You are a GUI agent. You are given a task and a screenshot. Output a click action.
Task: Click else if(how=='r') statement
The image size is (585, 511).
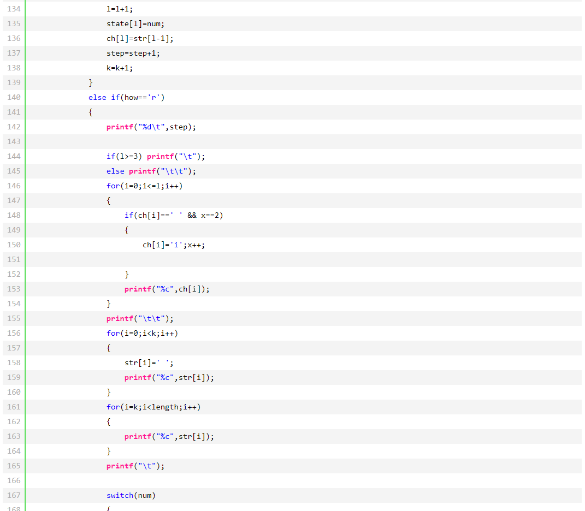127,97
